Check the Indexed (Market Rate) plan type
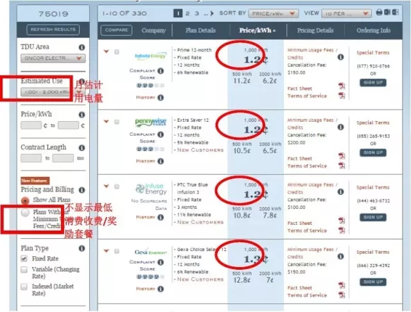 click(24, 287)
